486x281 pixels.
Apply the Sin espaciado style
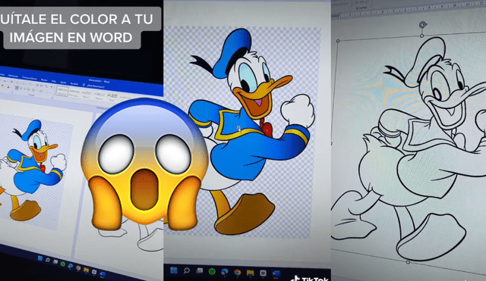tap(74, 94)
